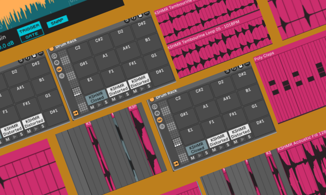Select E1 pad in right Drum Rack
This screenshot has height=195, width=326.
point(192,134)
